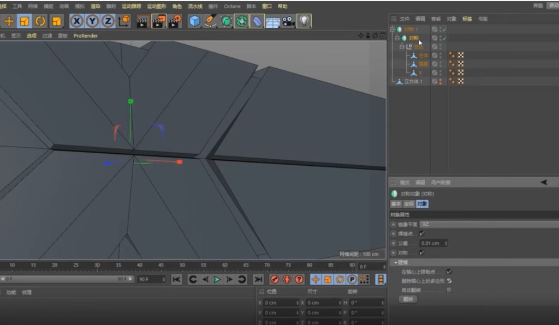Open the Octane menu
Viewport: 559px width, 325px height.
point(232,6)
